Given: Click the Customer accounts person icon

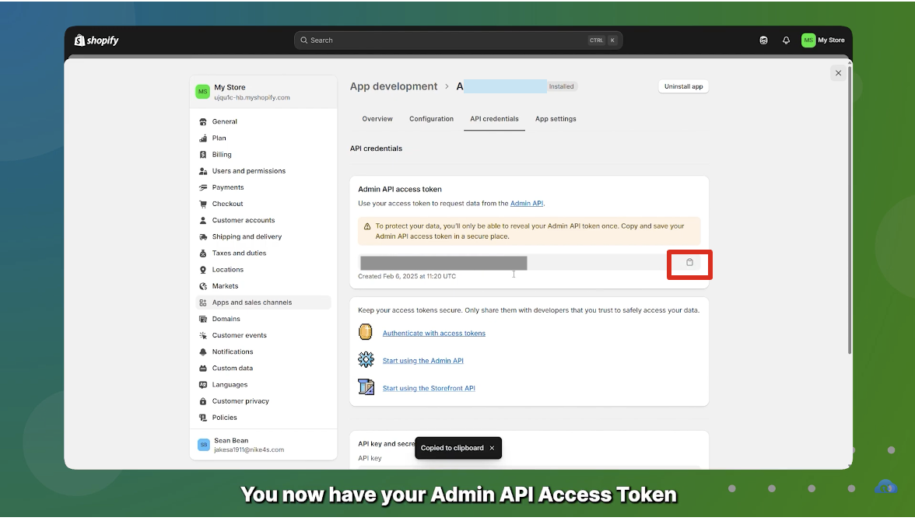Looking at the screenshot, I should point(203,220).
